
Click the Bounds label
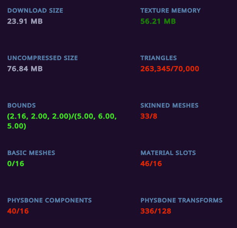click(22, 105)
